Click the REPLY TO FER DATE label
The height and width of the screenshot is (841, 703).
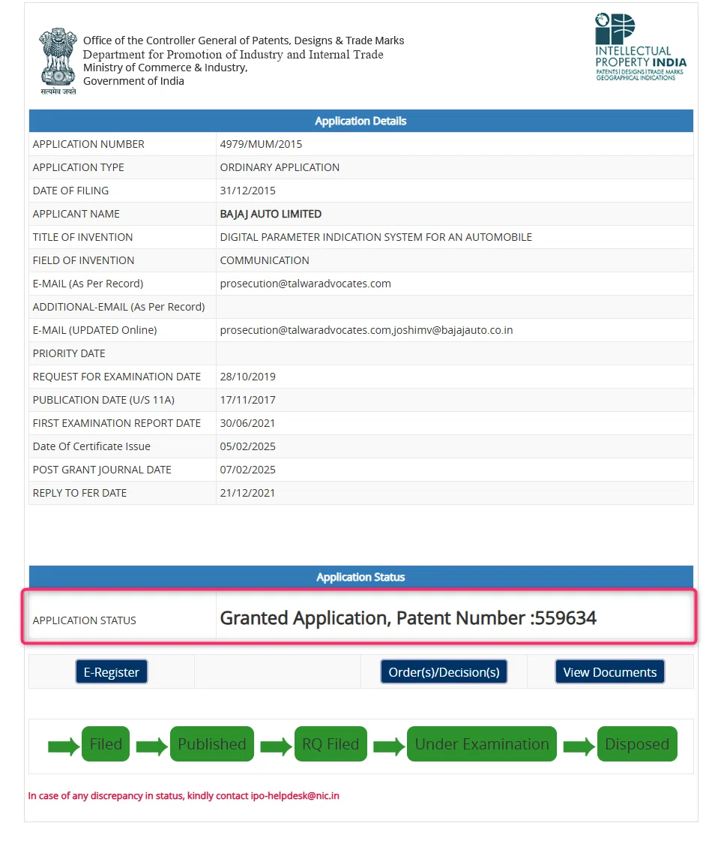80,493
